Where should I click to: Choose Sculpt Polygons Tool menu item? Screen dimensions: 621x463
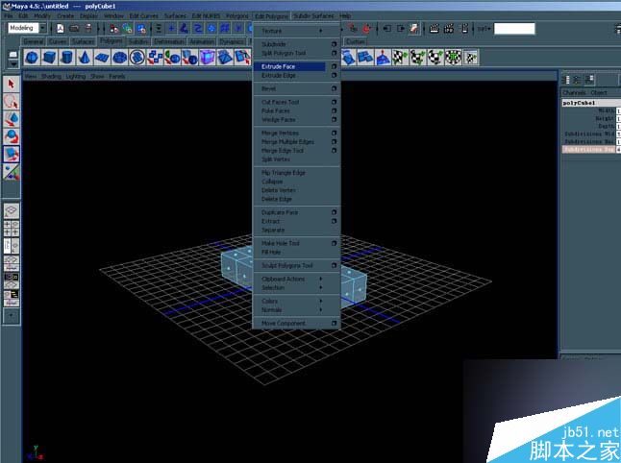(x=287, y=265)
